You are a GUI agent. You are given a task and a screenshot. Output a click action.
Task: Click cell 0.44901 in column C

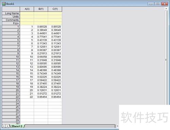55,33
